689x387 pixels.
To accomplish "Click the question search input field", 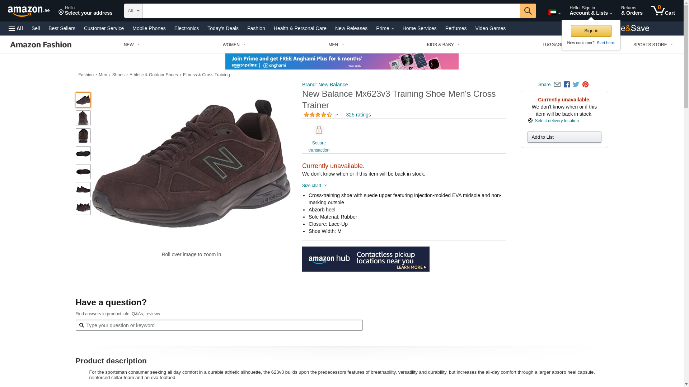I will pos(219,325).
